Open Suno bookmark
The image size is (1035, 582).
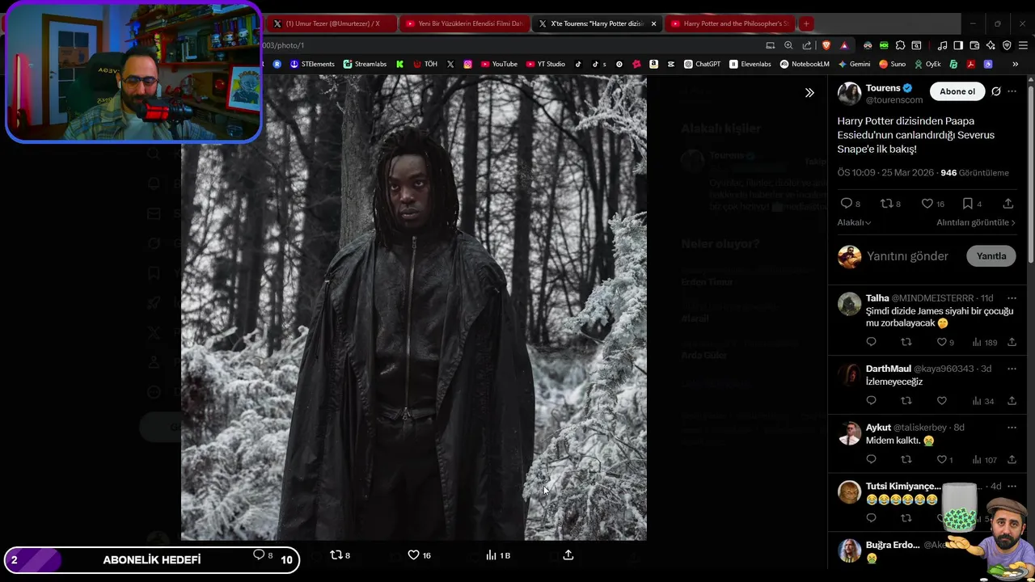(x=893, y=64)
